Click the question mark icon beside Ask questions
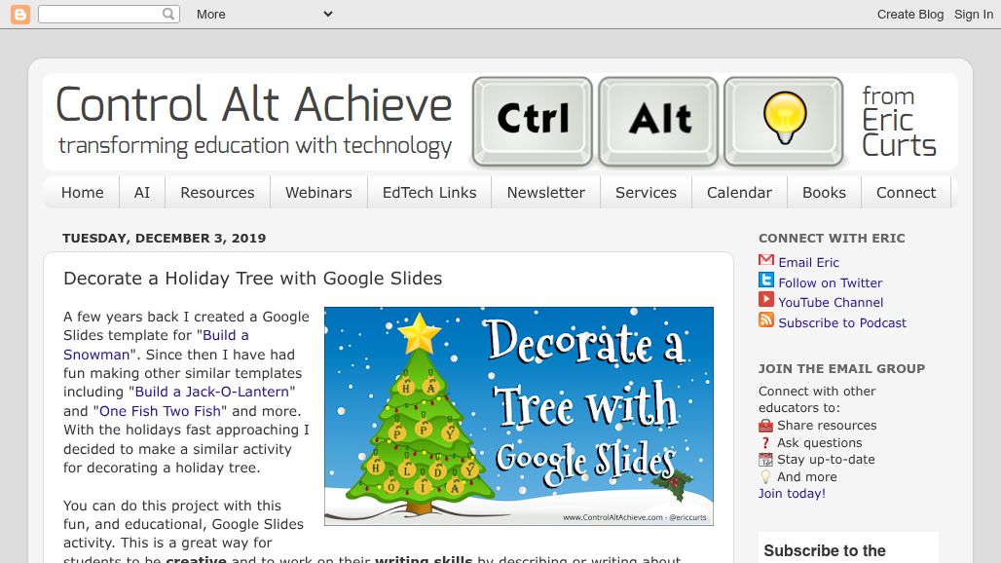 [x=765, y=442]
